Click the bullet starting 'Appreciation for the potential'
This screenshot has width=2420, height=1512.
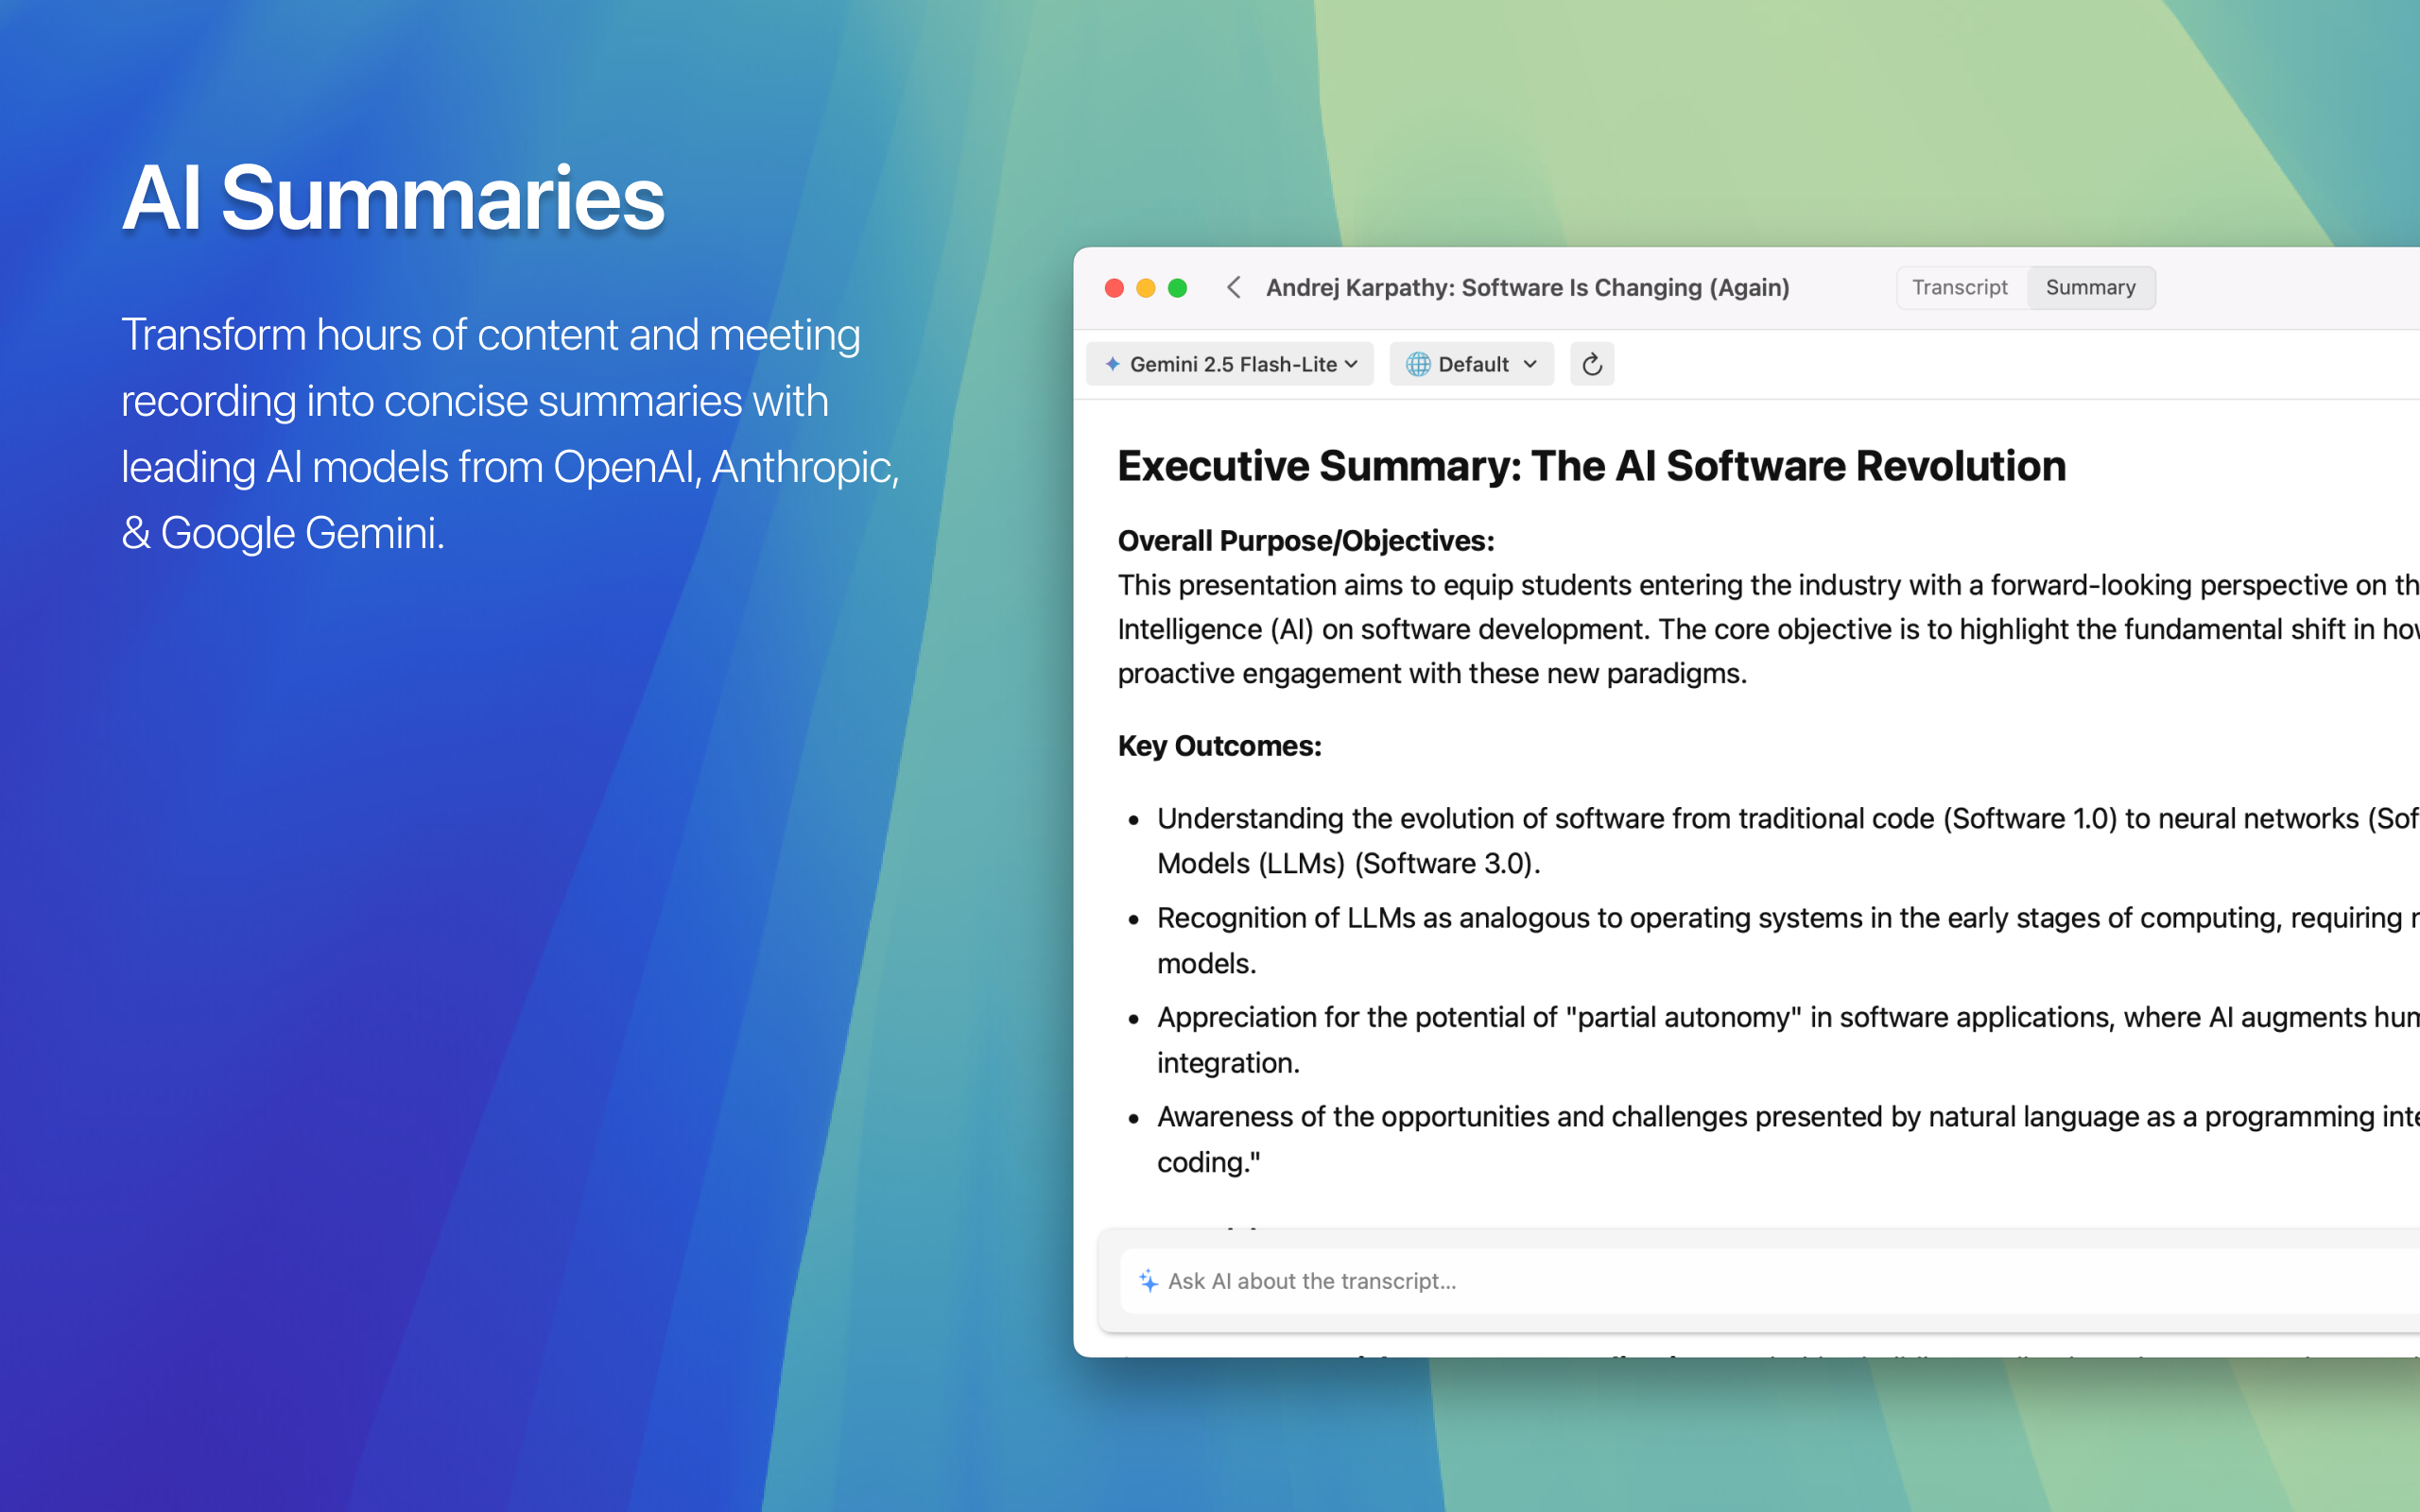click(x=1788, y=1040)
